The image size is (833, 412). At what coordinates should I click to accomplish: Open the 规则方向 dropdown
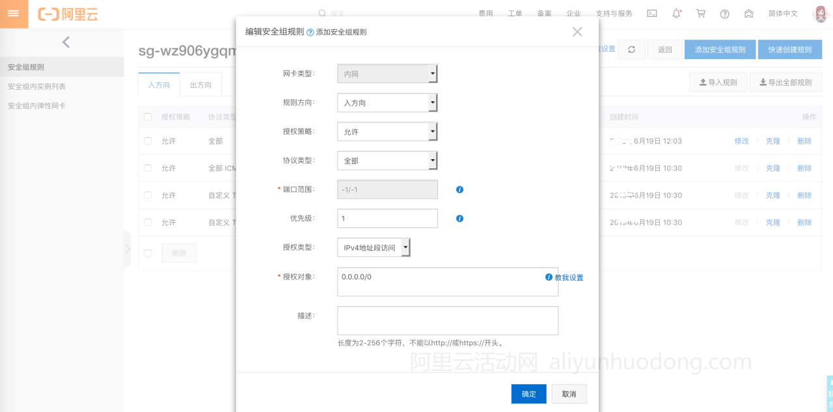[387, 103]
